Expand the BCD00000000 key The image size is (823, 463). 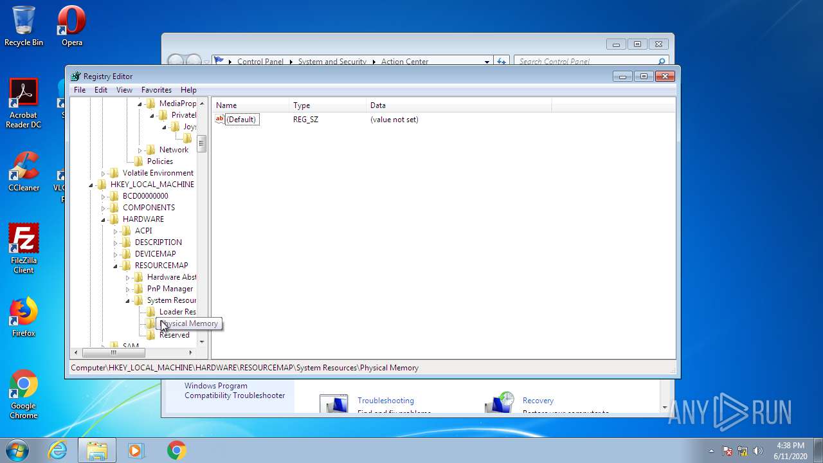click(x=103, y=197)
